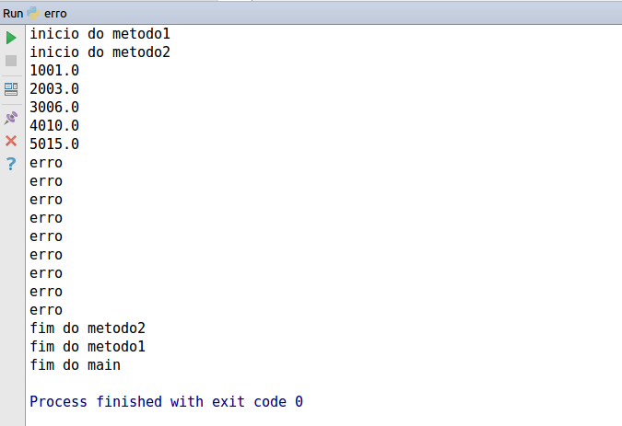Screen dimensions: 622x426
Task: Select the erro run configuration tab
Action: (x=55, y=14)
